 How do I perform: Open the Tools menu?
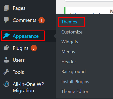[18, 72]
